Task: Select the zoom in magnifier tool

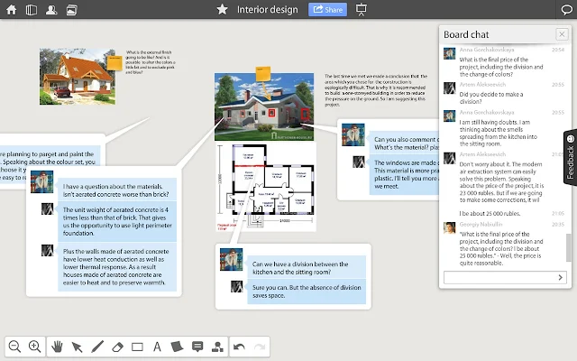Action: click(x=35, y=347)
